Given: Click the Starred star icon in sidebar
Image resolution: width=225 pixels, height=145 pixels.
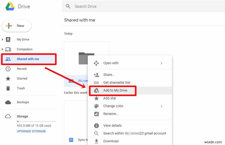Looking at the screenshot, I should pyautogui.click(x=8, y=78).
